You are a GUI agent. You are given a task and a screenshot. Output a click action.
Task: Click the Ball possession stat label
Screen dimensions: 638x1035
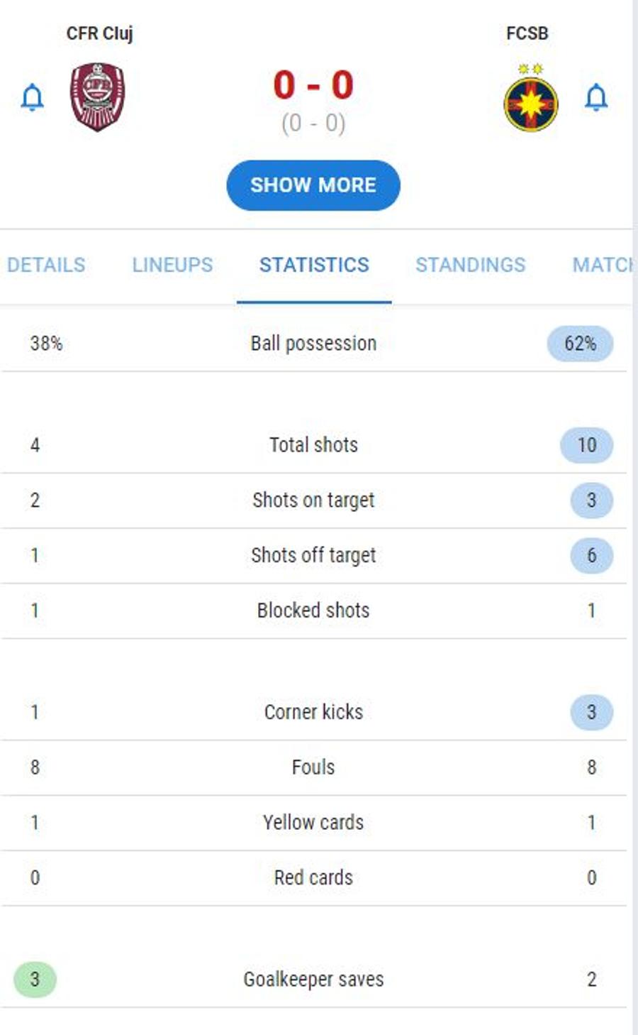coord(313,344)
